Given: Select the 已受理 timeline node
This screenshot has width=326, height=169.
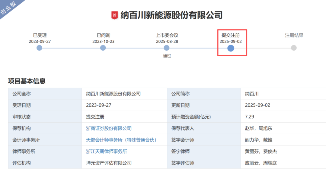Looking at the screenshot, I should (40, 48).
